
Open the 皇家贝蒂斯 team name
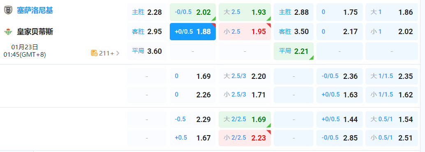point(35,32)
